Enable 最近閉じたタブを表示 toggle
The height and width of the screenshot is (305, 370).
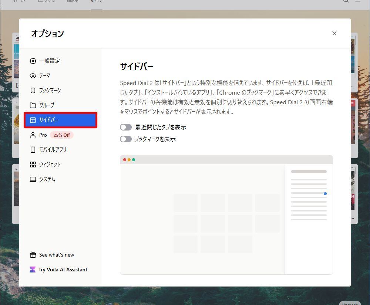(126, 127)
